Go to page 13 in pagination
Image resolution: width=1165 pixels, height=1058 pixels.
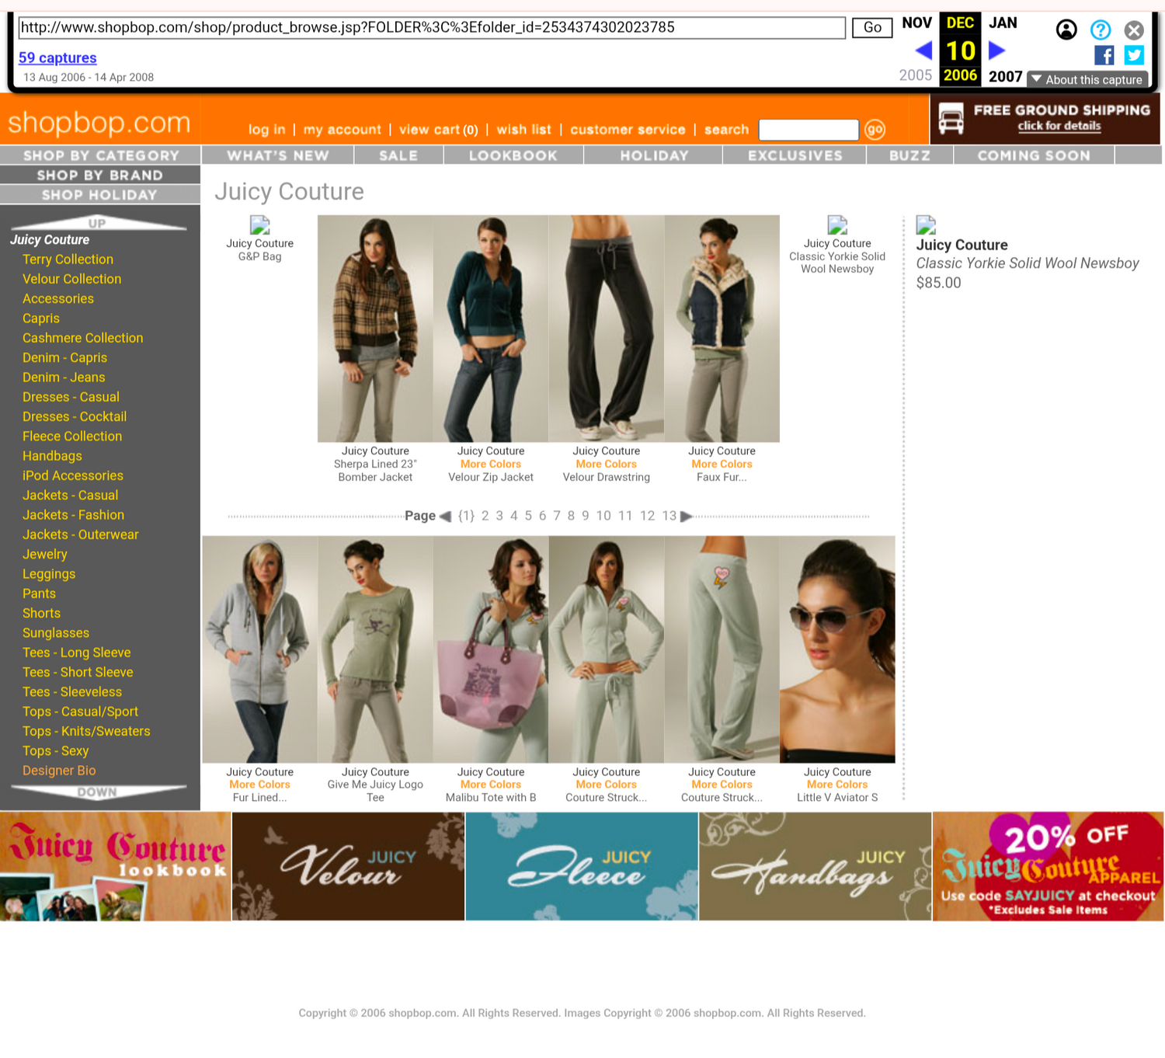[669, 516]
